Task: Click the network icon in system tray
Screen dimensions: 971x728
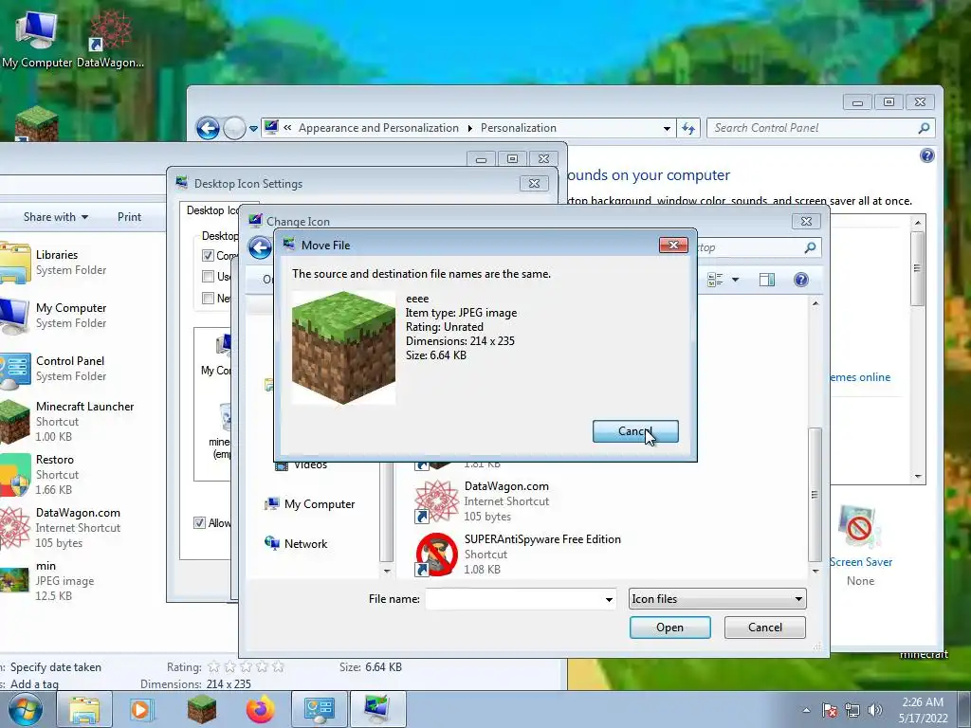Action: tap(852, 710)
